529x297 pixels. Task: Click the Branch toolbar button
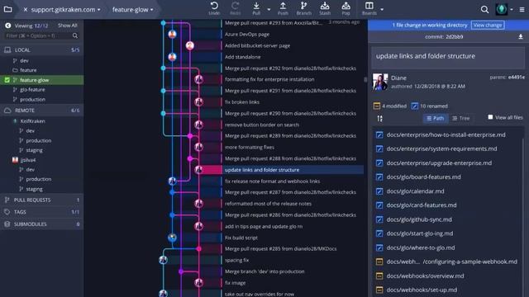coord(303,8)
